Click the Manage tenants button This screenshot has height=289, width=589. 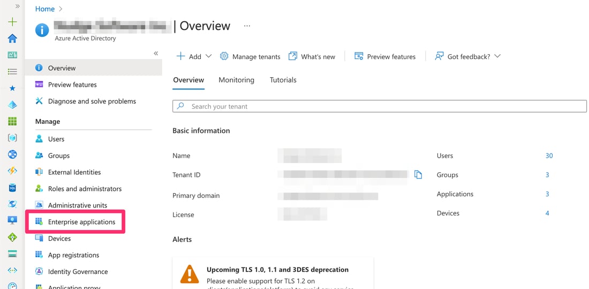coord(250,56)
